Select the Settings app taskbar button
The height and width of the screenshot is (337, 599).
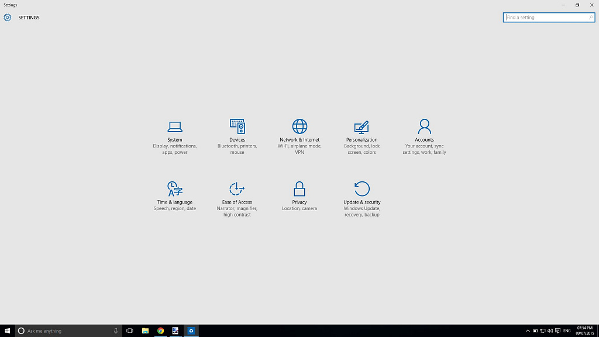[x=191, y=331]
